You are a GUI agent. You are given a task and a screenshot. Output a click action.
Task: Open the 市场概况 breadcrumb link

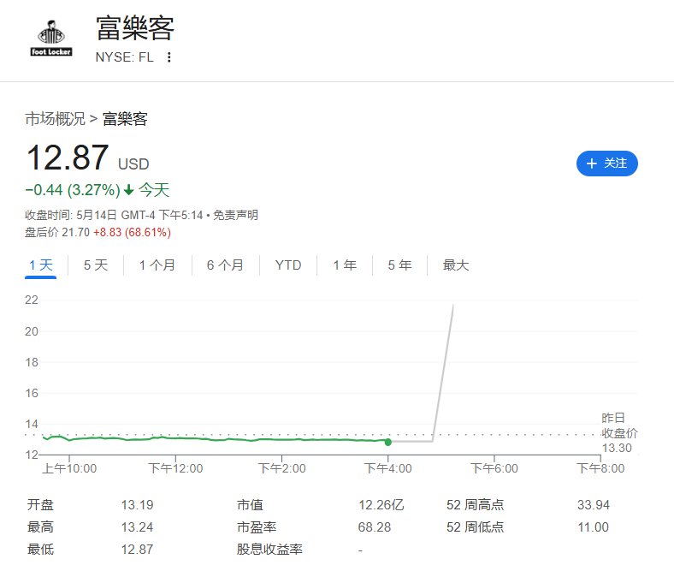(x=55, y=119)
